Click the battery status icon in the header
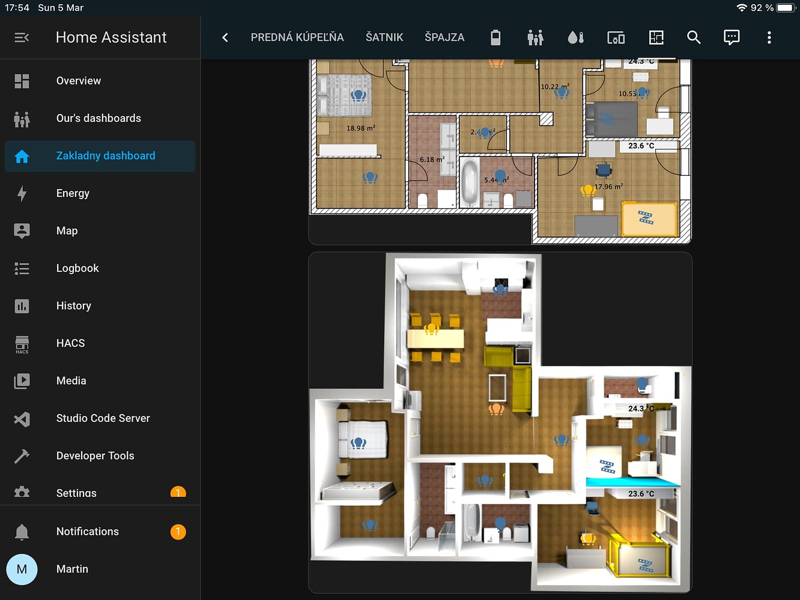Screen dimensions: 800x600 tap(495, 37)
